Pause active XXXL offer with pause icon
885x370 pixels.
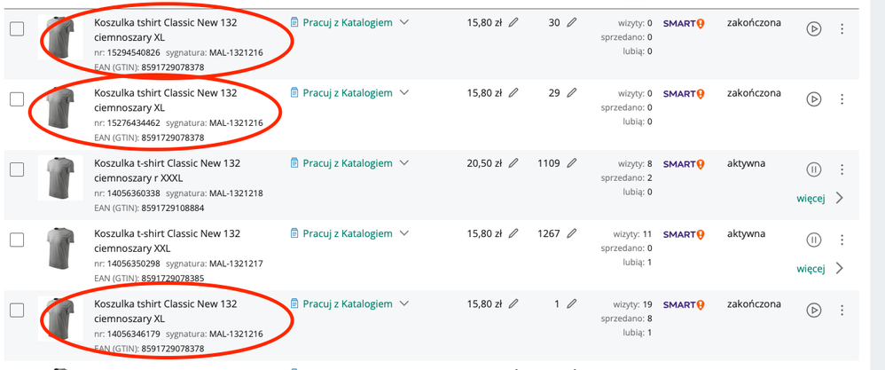[x=813, y=169]
